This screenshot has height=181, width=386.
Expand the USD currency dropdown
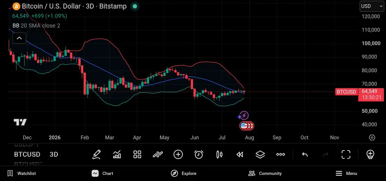pos(372,6)
